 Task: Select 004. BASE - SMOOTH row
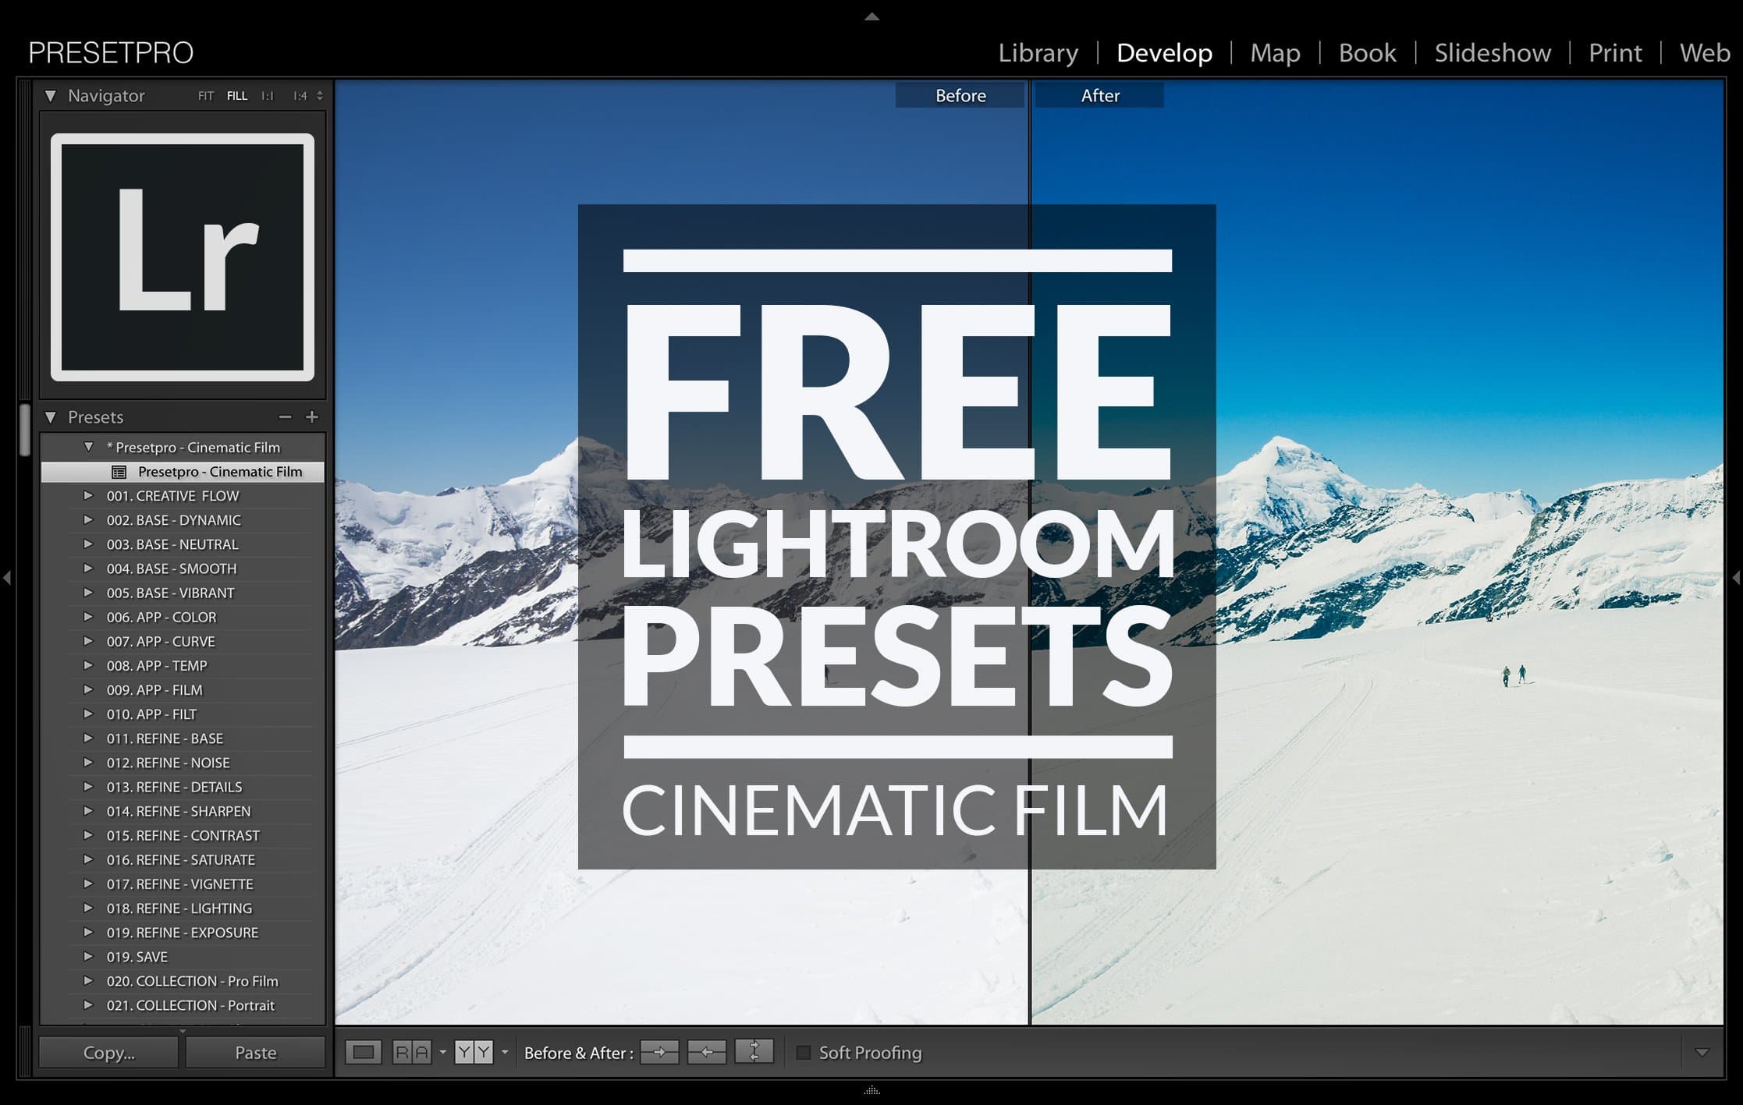(x=183, y=568)
